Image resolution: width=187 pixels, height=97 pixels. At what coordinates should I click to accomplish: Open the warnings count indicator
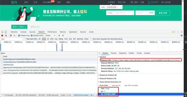click(x=173, y=32)
